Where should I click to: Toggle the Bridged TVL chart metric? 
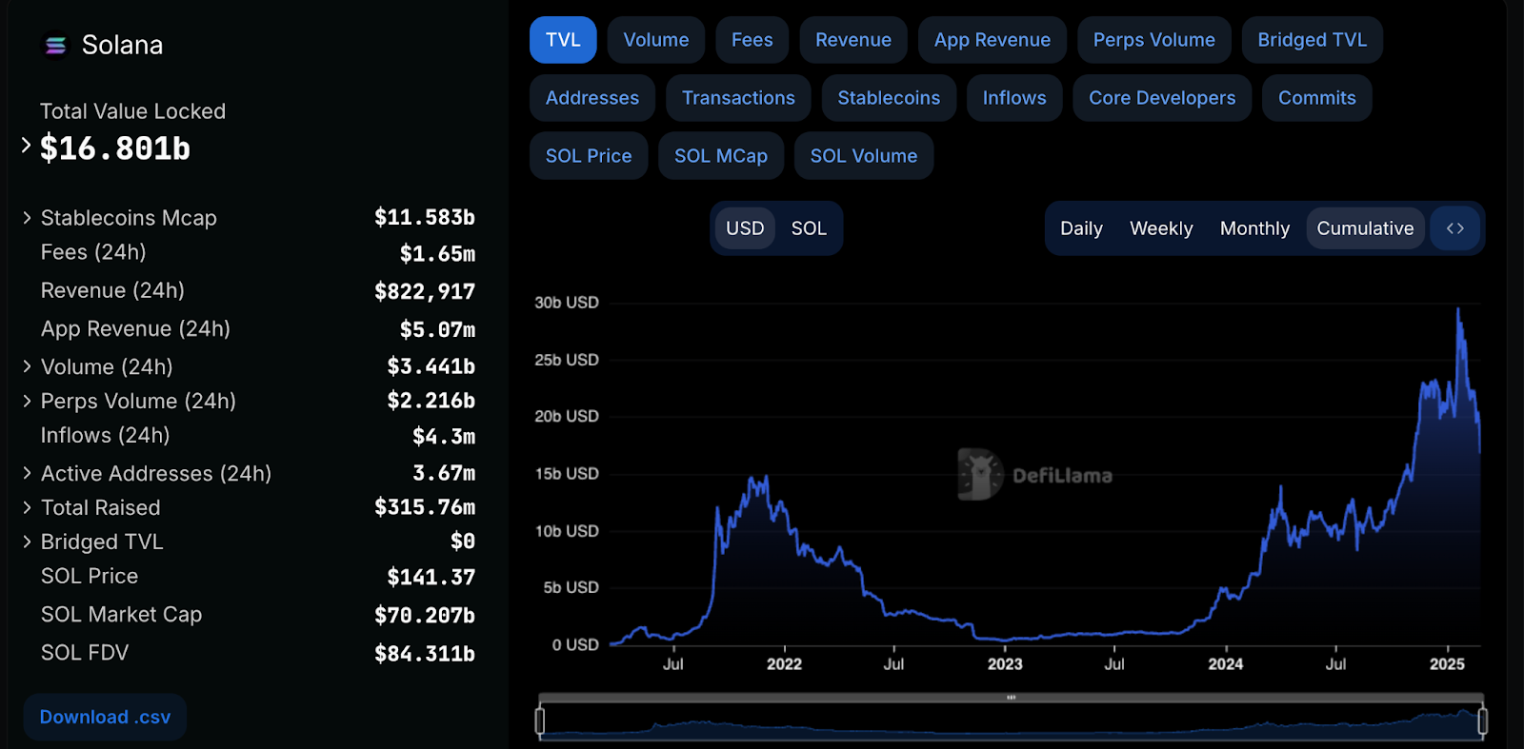tap(1313, 40)
